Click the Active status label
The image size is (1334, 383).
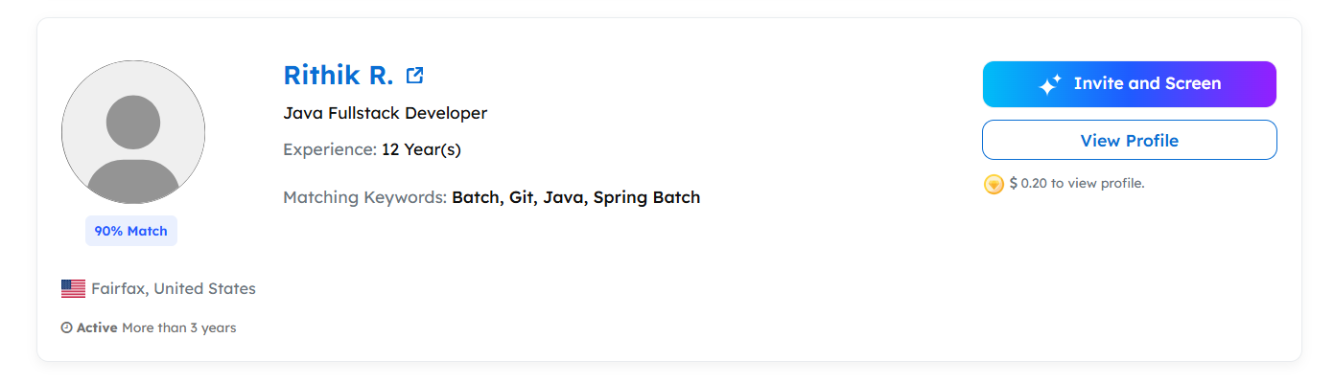coord(97,328)
